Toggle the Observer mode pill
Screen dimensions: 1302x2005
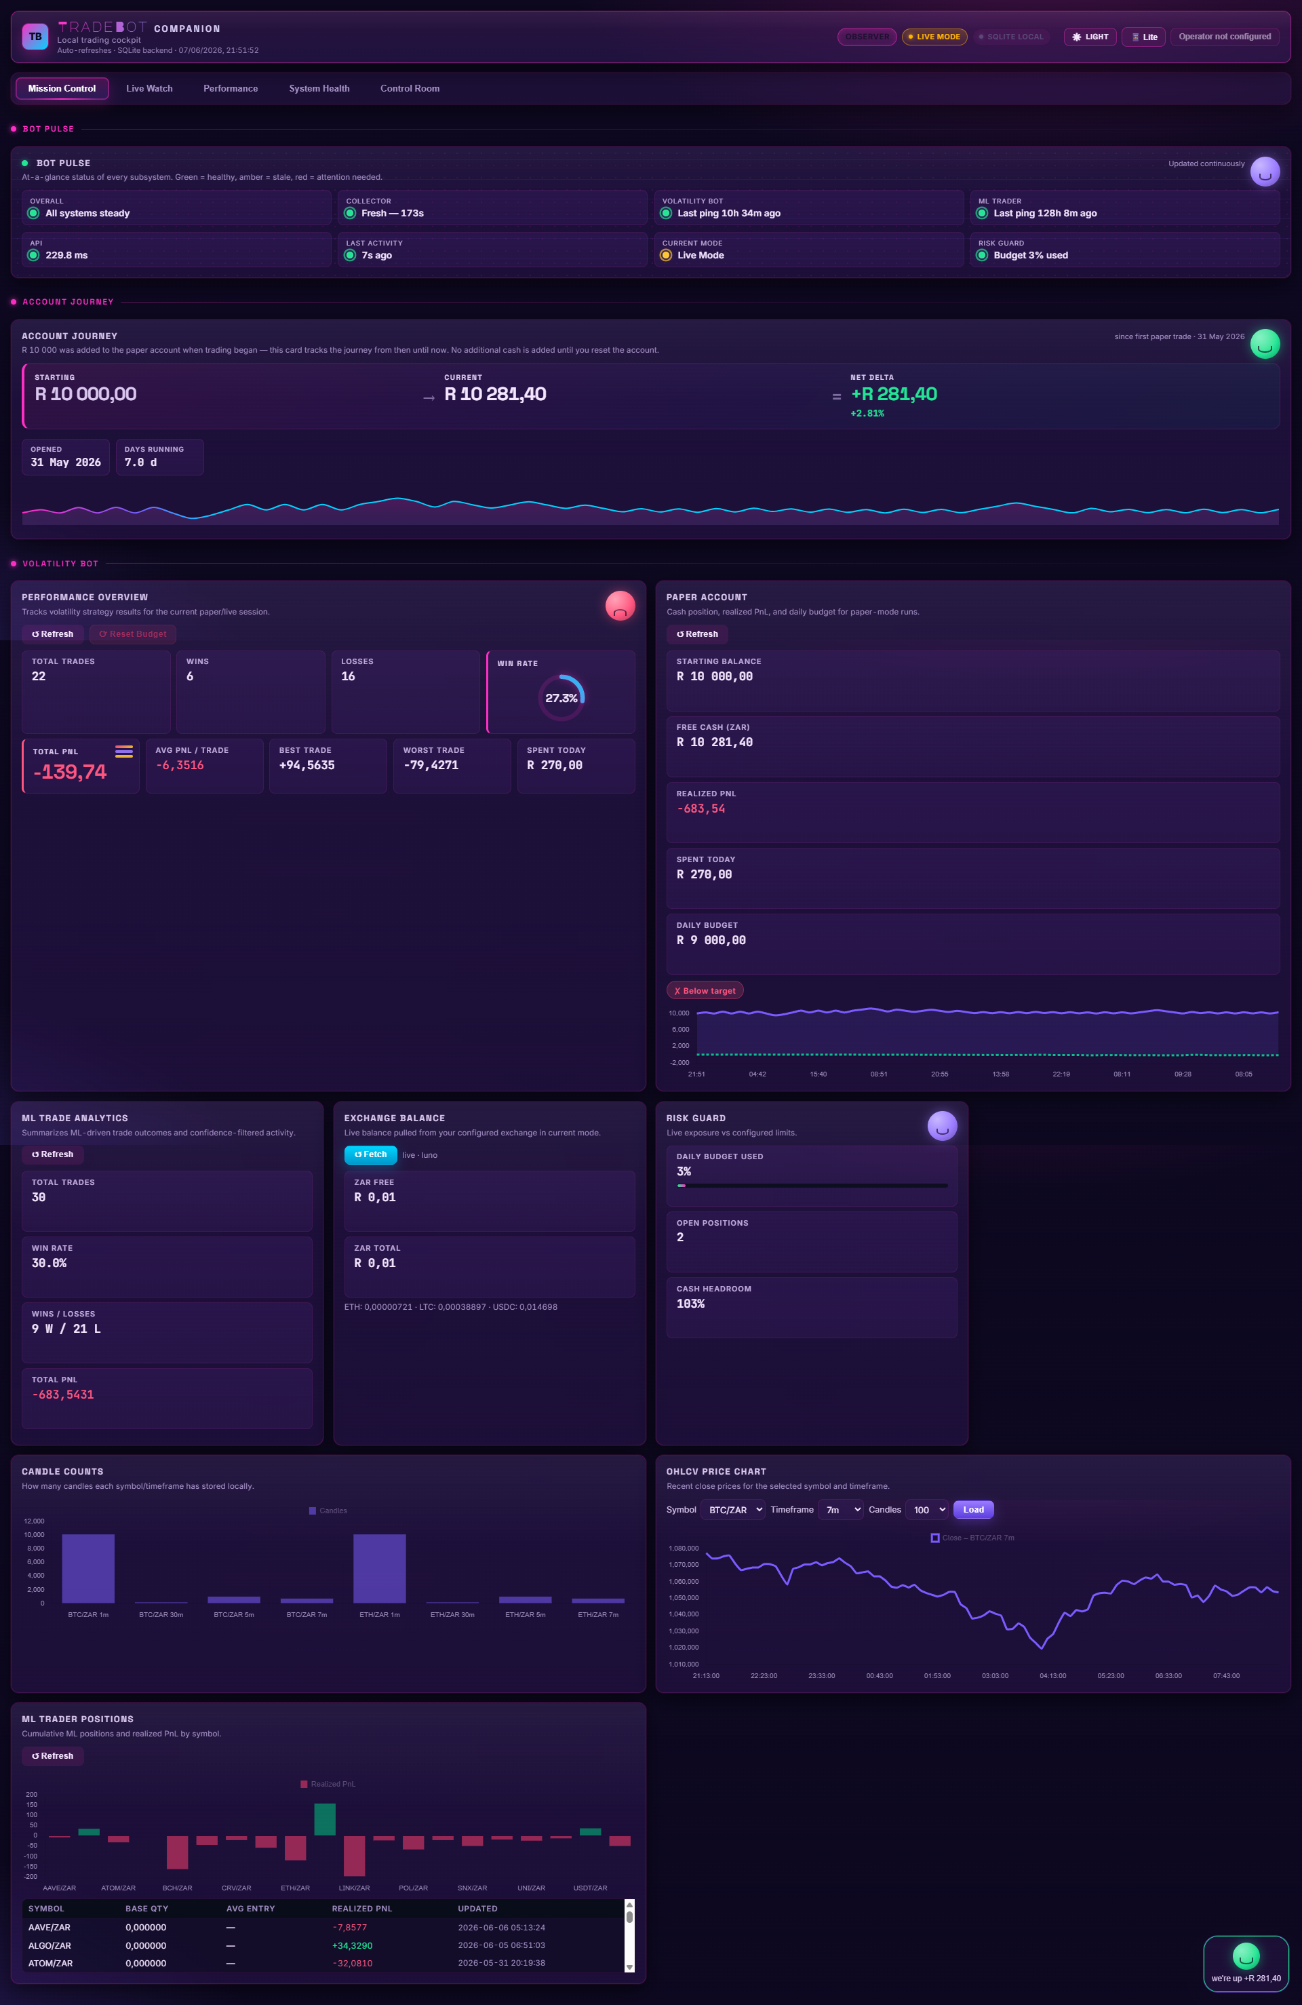point(867,37)
